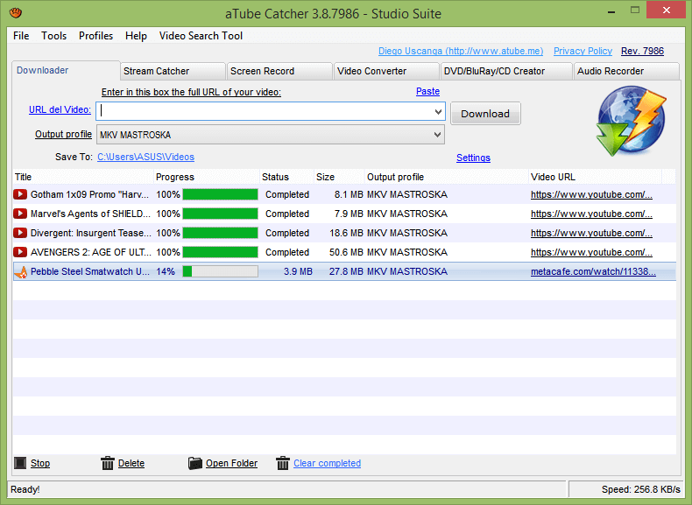Click the Diego Uscanga atube.me link
Image resolution: width=692 pixels, height=505 pixels.
461,51
